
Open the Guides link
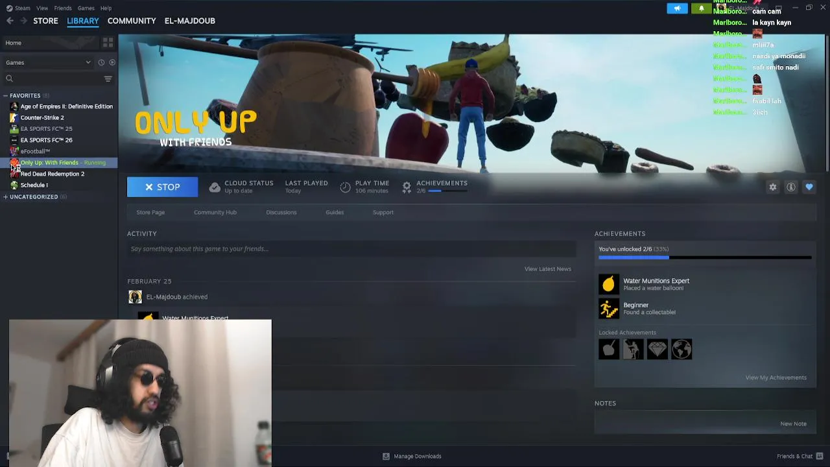[335, 212]
